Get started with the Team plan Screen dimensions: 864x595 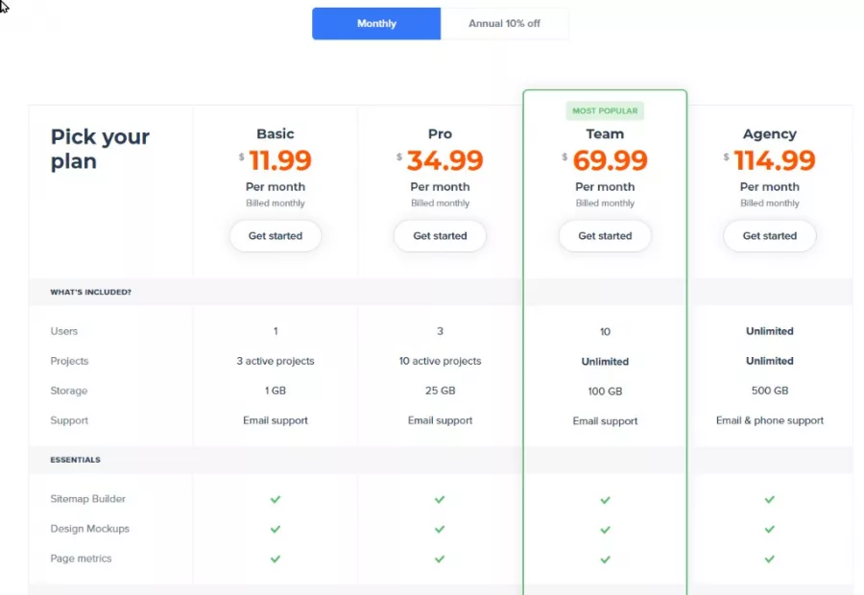[605, 236]
